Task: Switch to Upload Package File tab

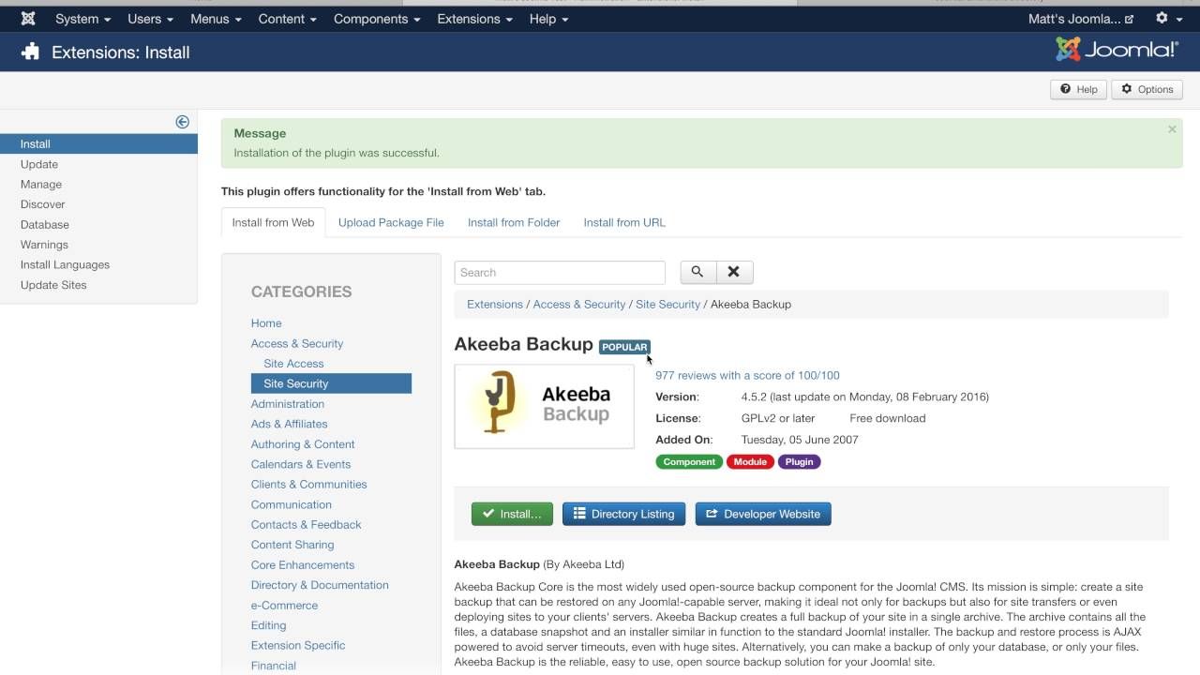Action: (x=391, y=222)
